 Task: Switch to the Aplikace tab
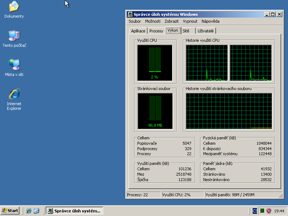pos(138,31)
